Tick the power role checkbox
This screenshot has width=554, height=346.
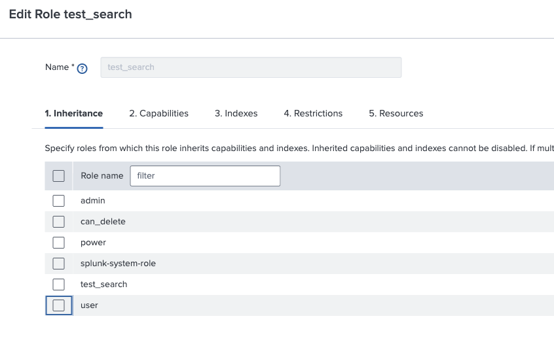click(59, 243)
